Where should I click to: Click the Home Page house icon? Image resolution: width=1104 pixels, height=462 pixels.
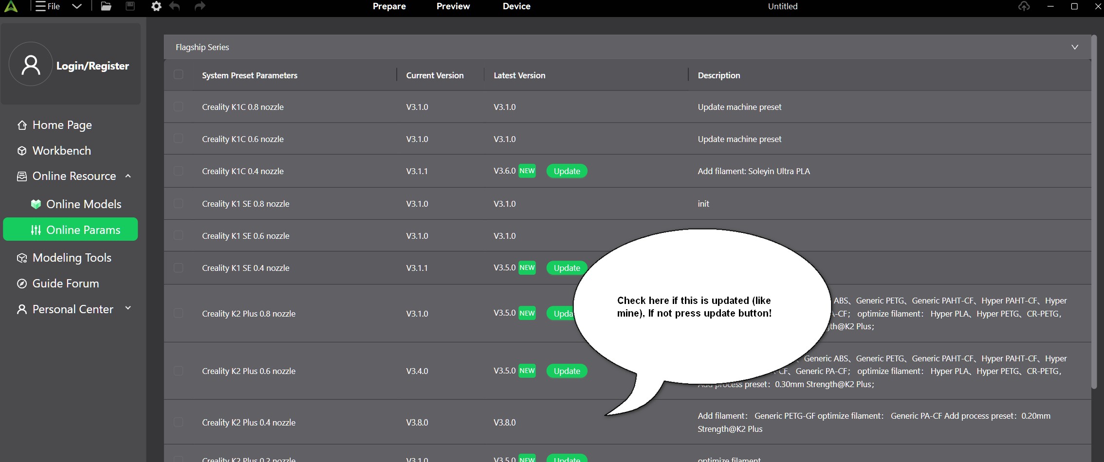point(22,125)
